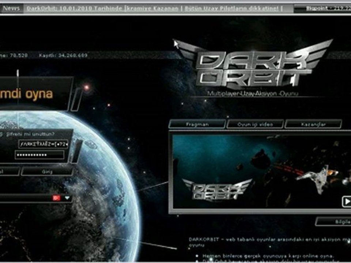Click the button left of Giriş

point(10,172)
